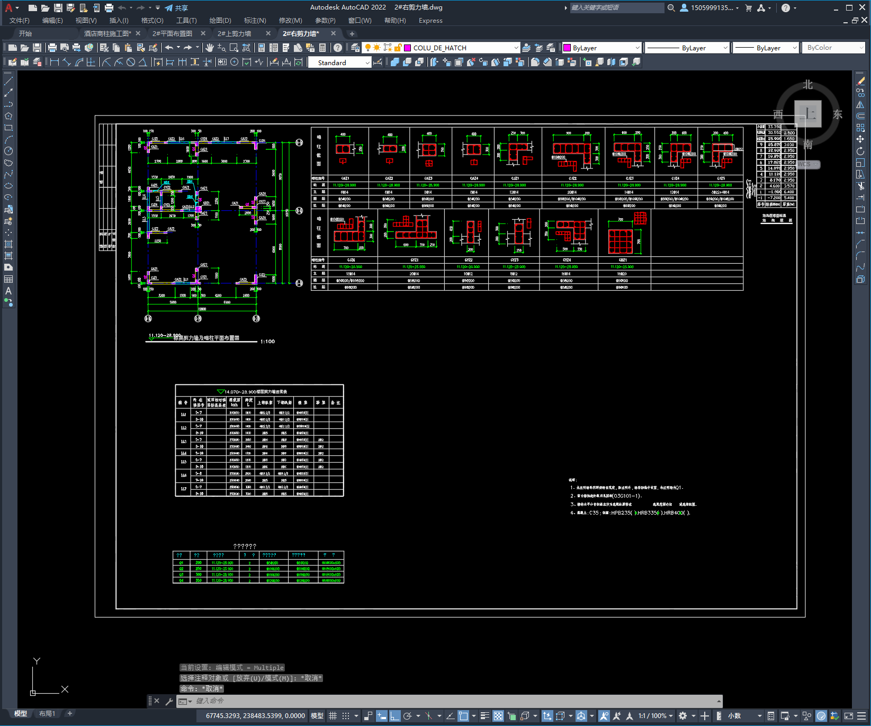The image size is (871, 726).
Task: Activate the Pan hand tool
Action: pos(210,48)
